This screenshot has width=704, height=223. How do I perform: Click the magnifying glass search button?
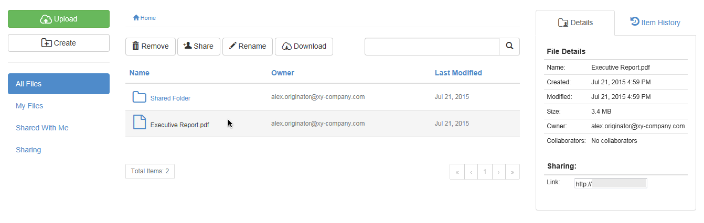509,46
